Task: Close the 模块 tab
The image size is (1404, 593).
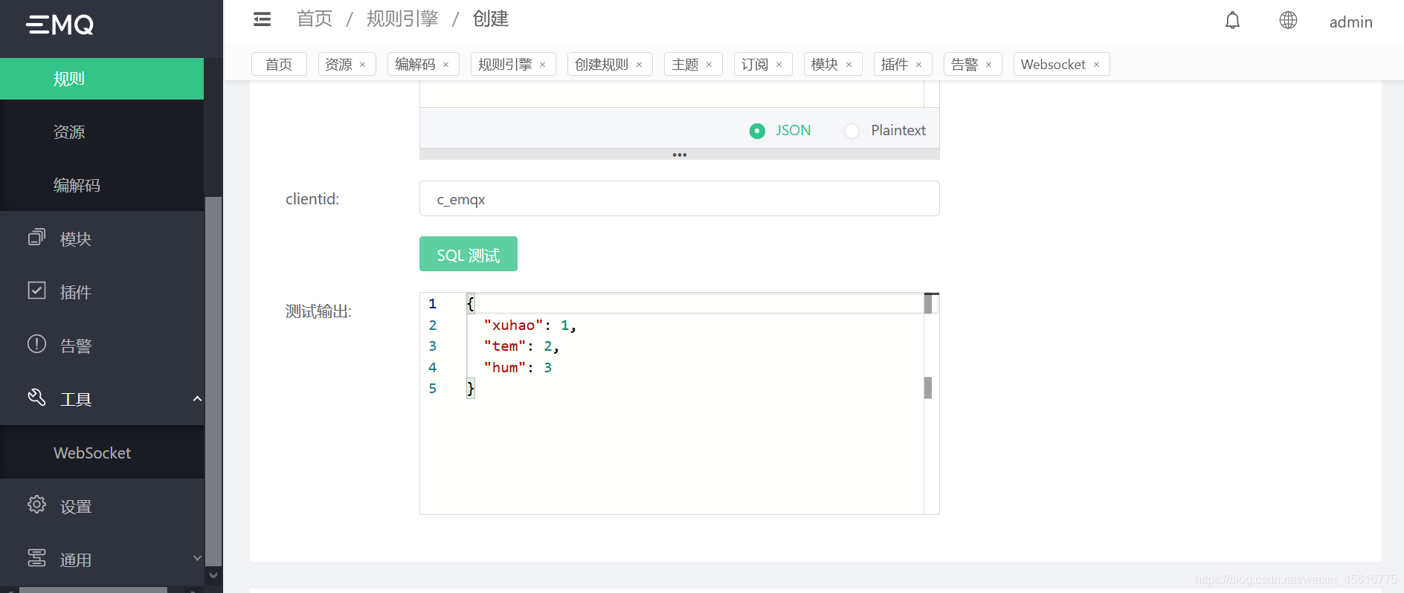Action: click(849, 65)
